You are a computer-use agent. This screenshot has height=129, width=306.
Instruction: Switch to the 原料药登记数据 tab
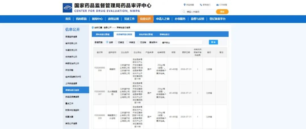103,34
